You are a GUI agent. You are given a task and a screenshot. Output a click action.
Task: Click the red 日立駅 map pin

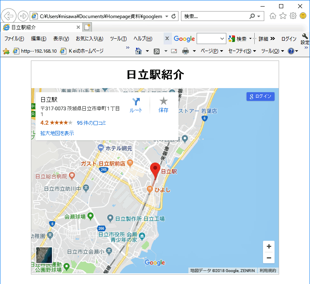click(x=155, y=170)
